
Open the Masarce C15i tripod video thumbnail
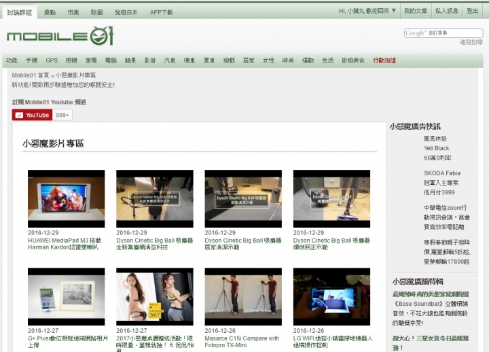[243, 296]
